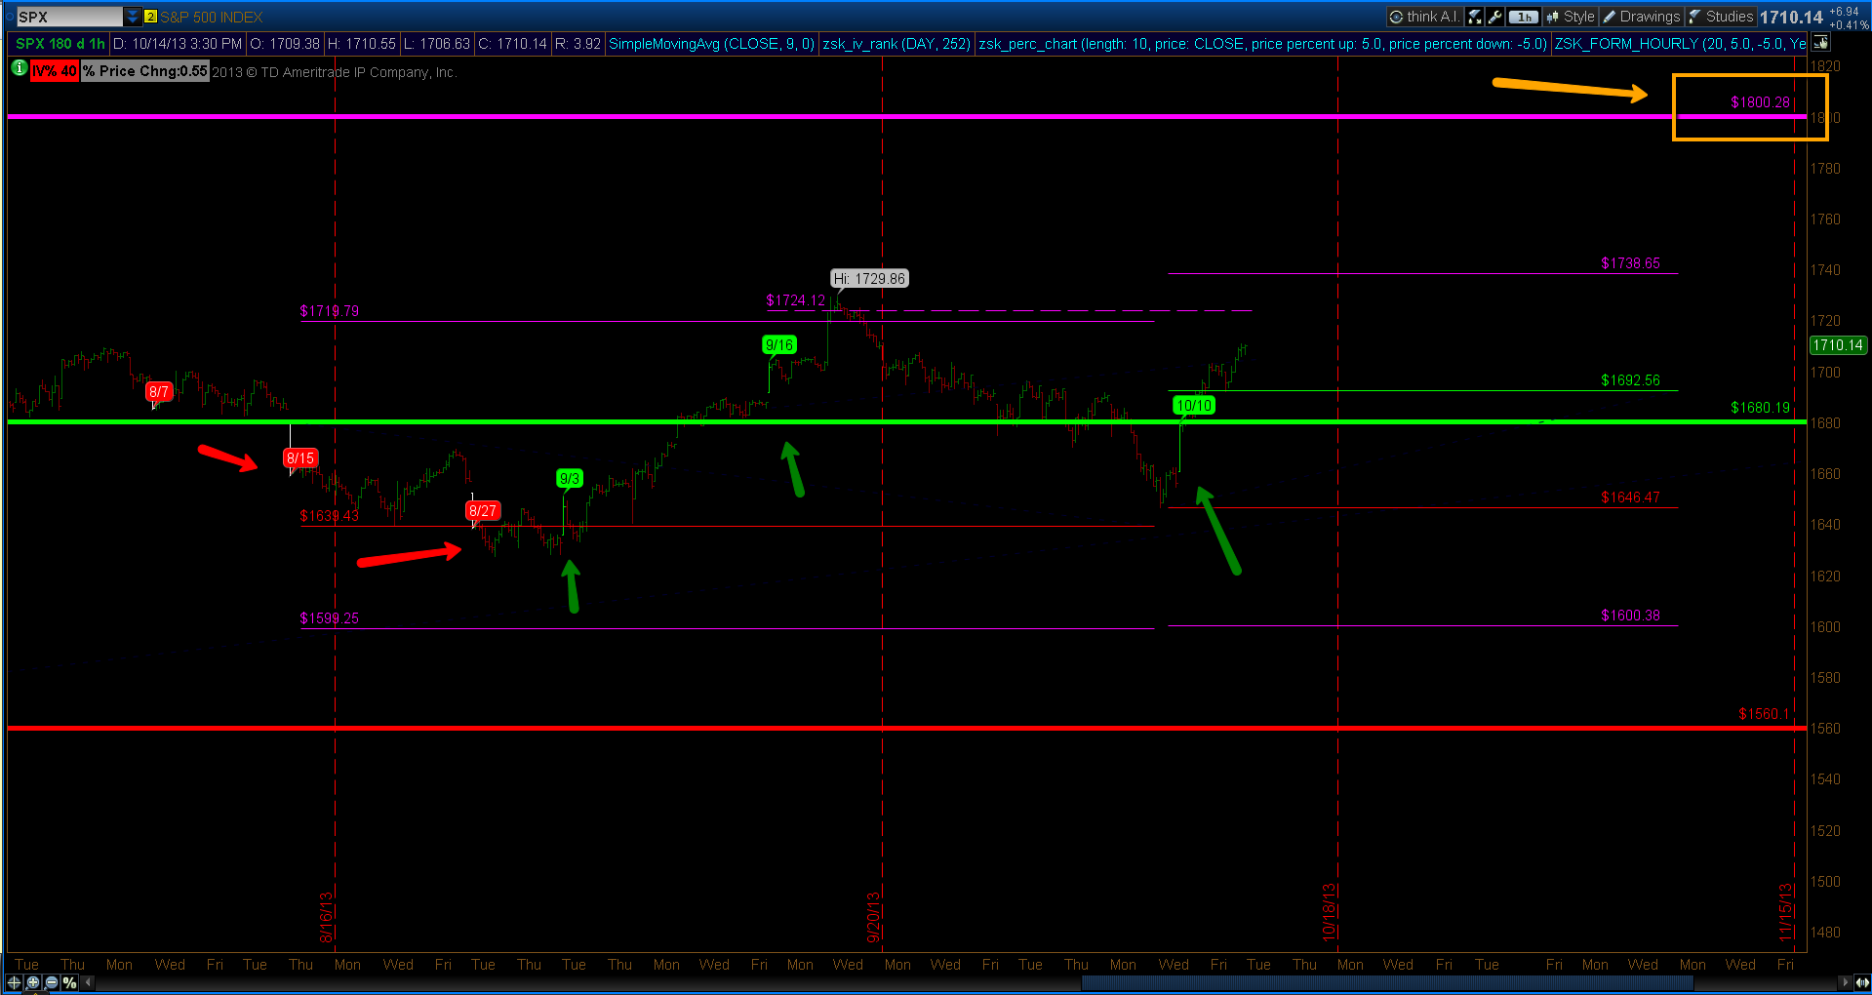Toggle the IV% 40 indicator label
Viewport: 1872px width, 995px height.
click(x=54, y=70)
